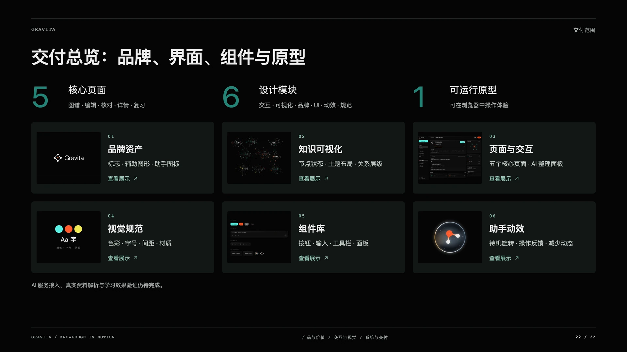The height and width of the screenshot is (352, 627).
Task: Click the 图谱 · 编辑 · 核对 · 详情 · 复习 subtitle
Action: tap(106, 105)
